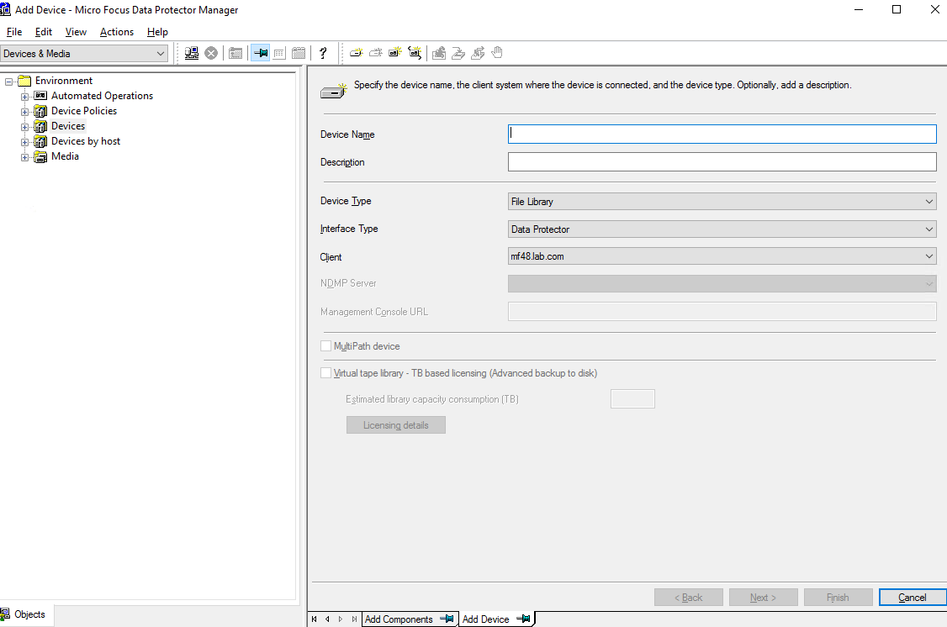Viewport: 947px width, 627px height.
Task: Open the File menu
Action: pos(14,32)
